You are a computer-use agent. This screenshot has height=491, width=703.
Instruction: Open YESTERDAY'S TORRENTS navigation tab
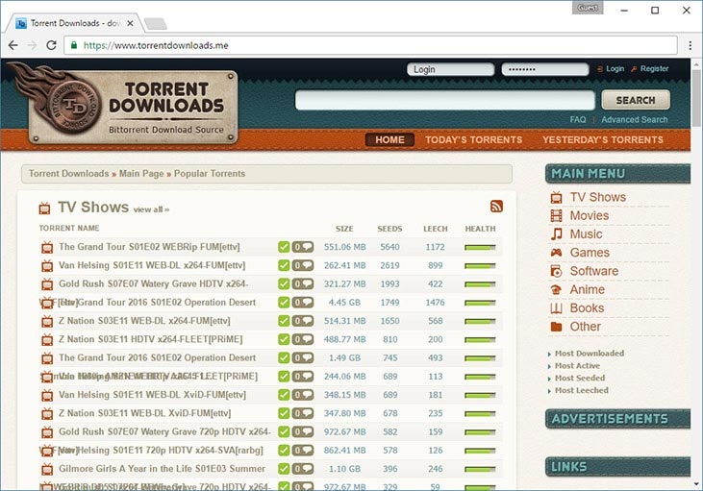603,139
